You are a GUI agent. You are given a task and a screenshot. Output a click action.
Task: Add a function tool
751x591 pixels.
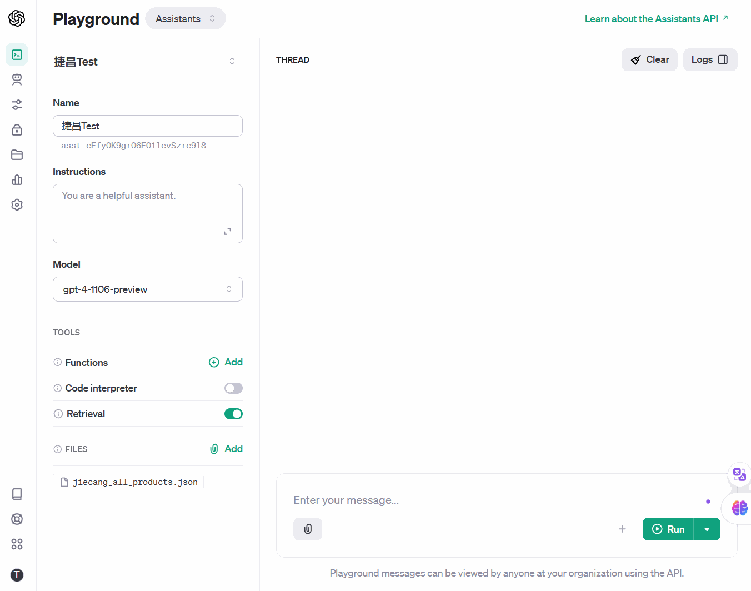pyautogui.click(x=226, y=362)
